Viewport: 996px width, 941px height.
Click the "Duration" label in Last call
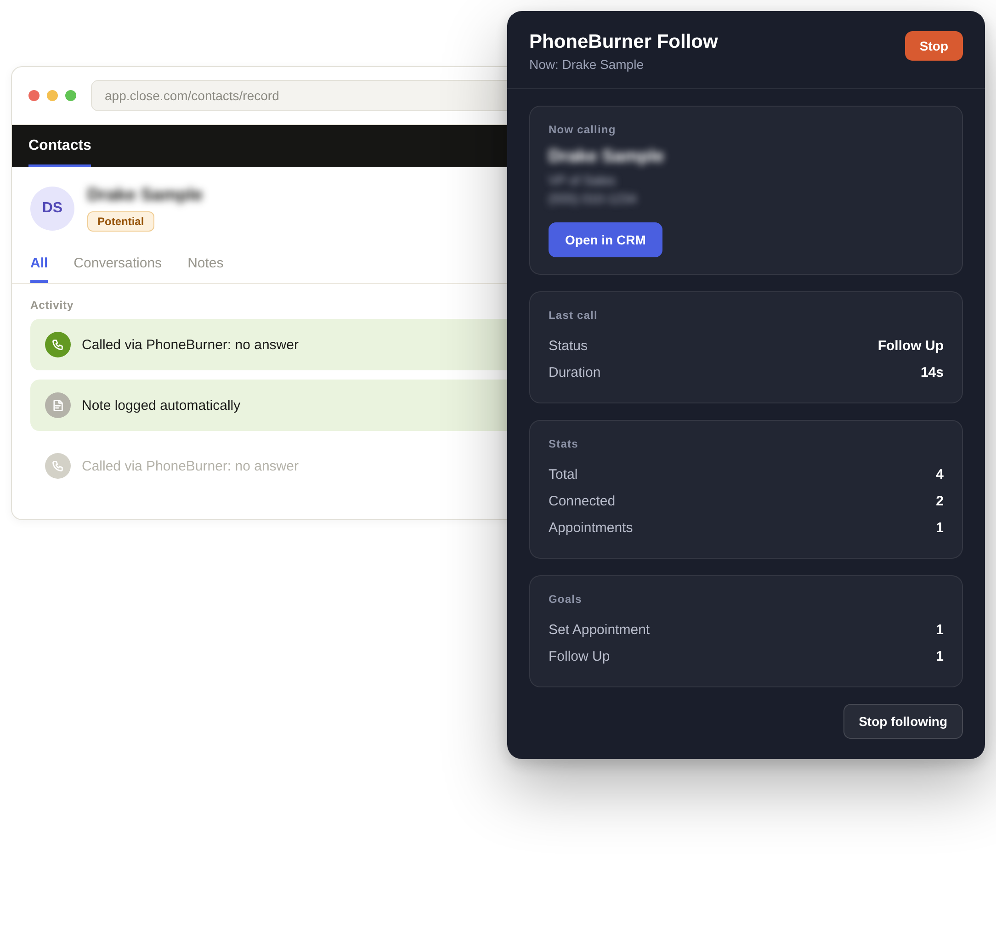point(574,372)
